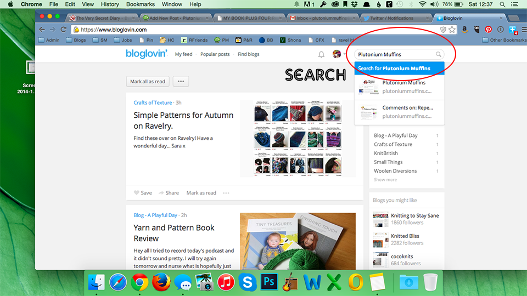Image resolution: width=527 pixels, height=296 pixels.
Task: Open Trash in the Dock
Action: (x=430, y=282)
